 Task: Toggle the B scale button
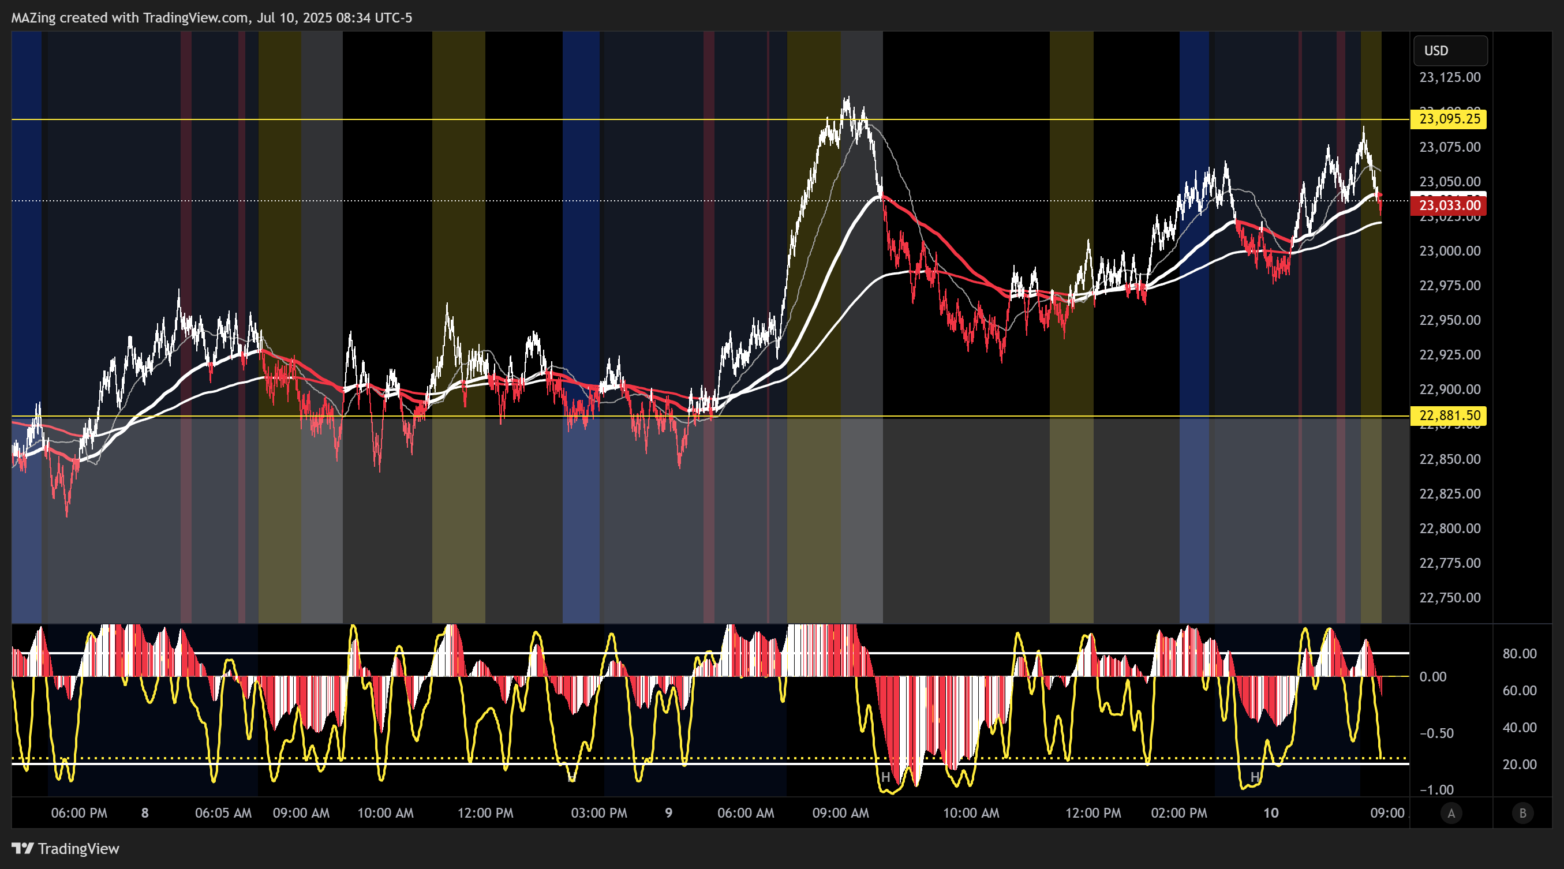click(1522, 813)
